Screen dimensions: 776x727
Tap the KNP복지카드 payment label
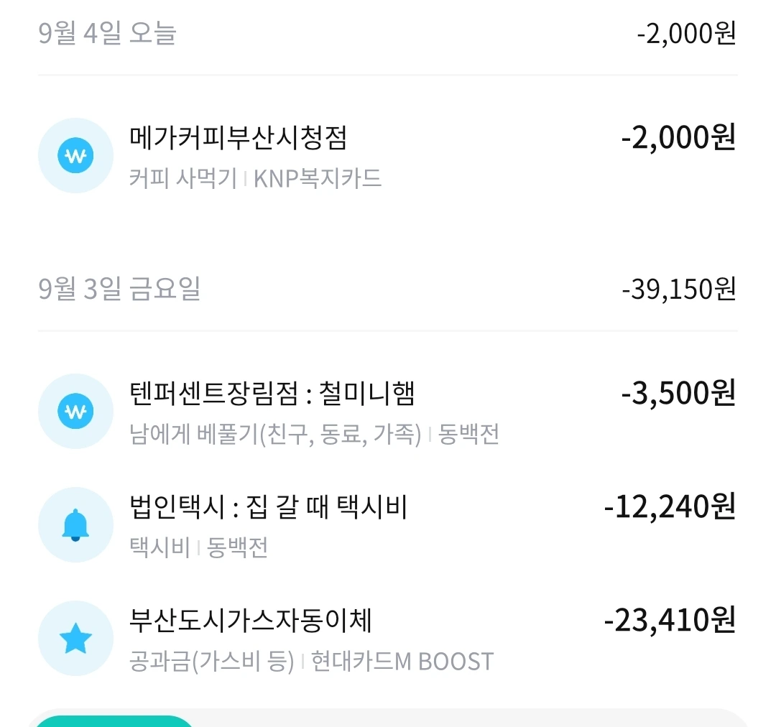click(x=318, y=178)
